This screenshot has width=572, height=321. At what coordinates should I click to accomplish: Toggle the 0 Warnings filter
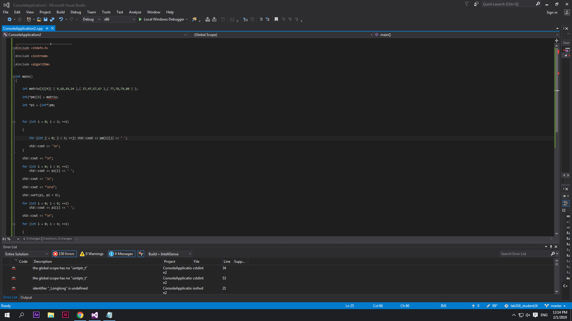92,254
